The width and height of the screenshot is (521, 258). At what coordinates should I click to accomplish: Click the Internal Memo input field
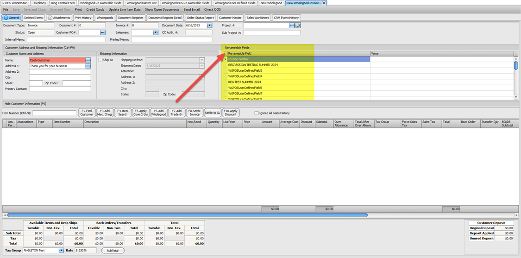(66, 39)
